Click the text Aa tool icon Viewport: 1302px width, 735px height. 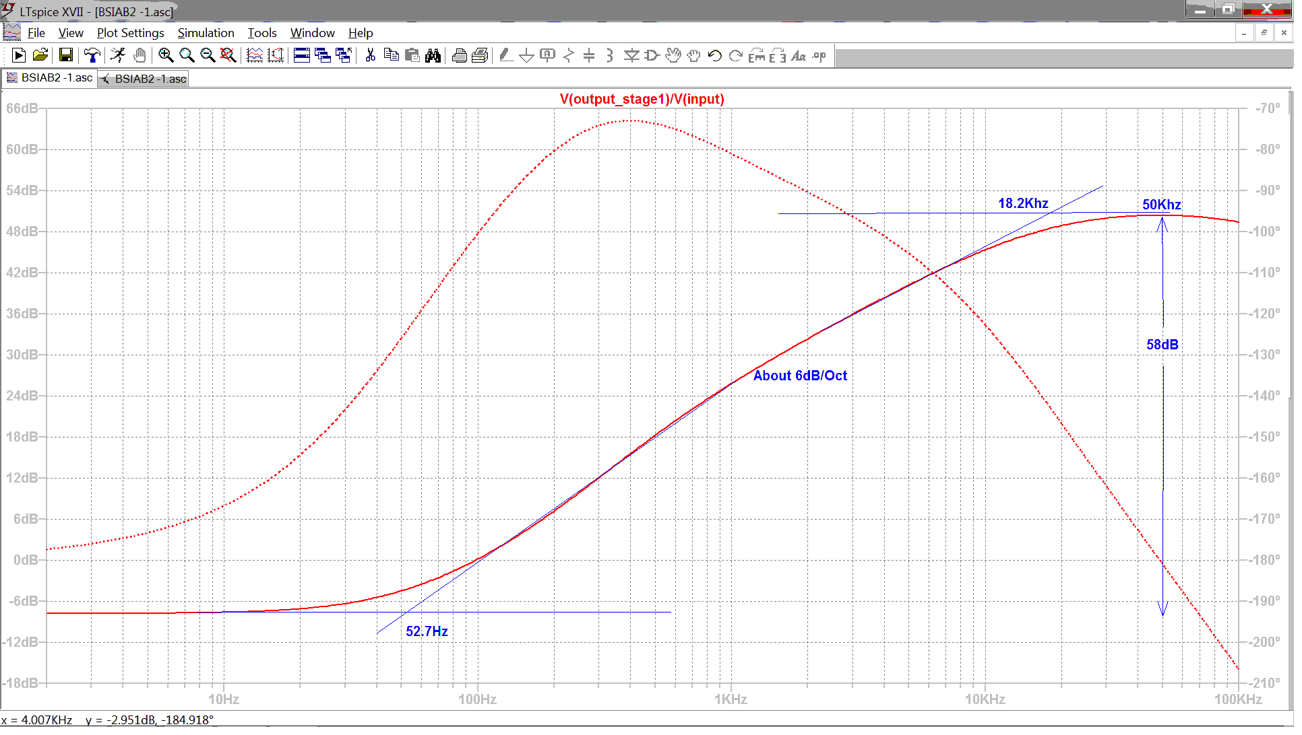click(x=799, y=56)
